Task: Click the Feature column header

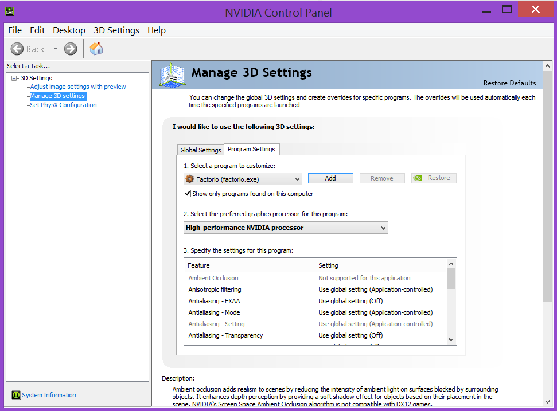Action: (250, 265)
